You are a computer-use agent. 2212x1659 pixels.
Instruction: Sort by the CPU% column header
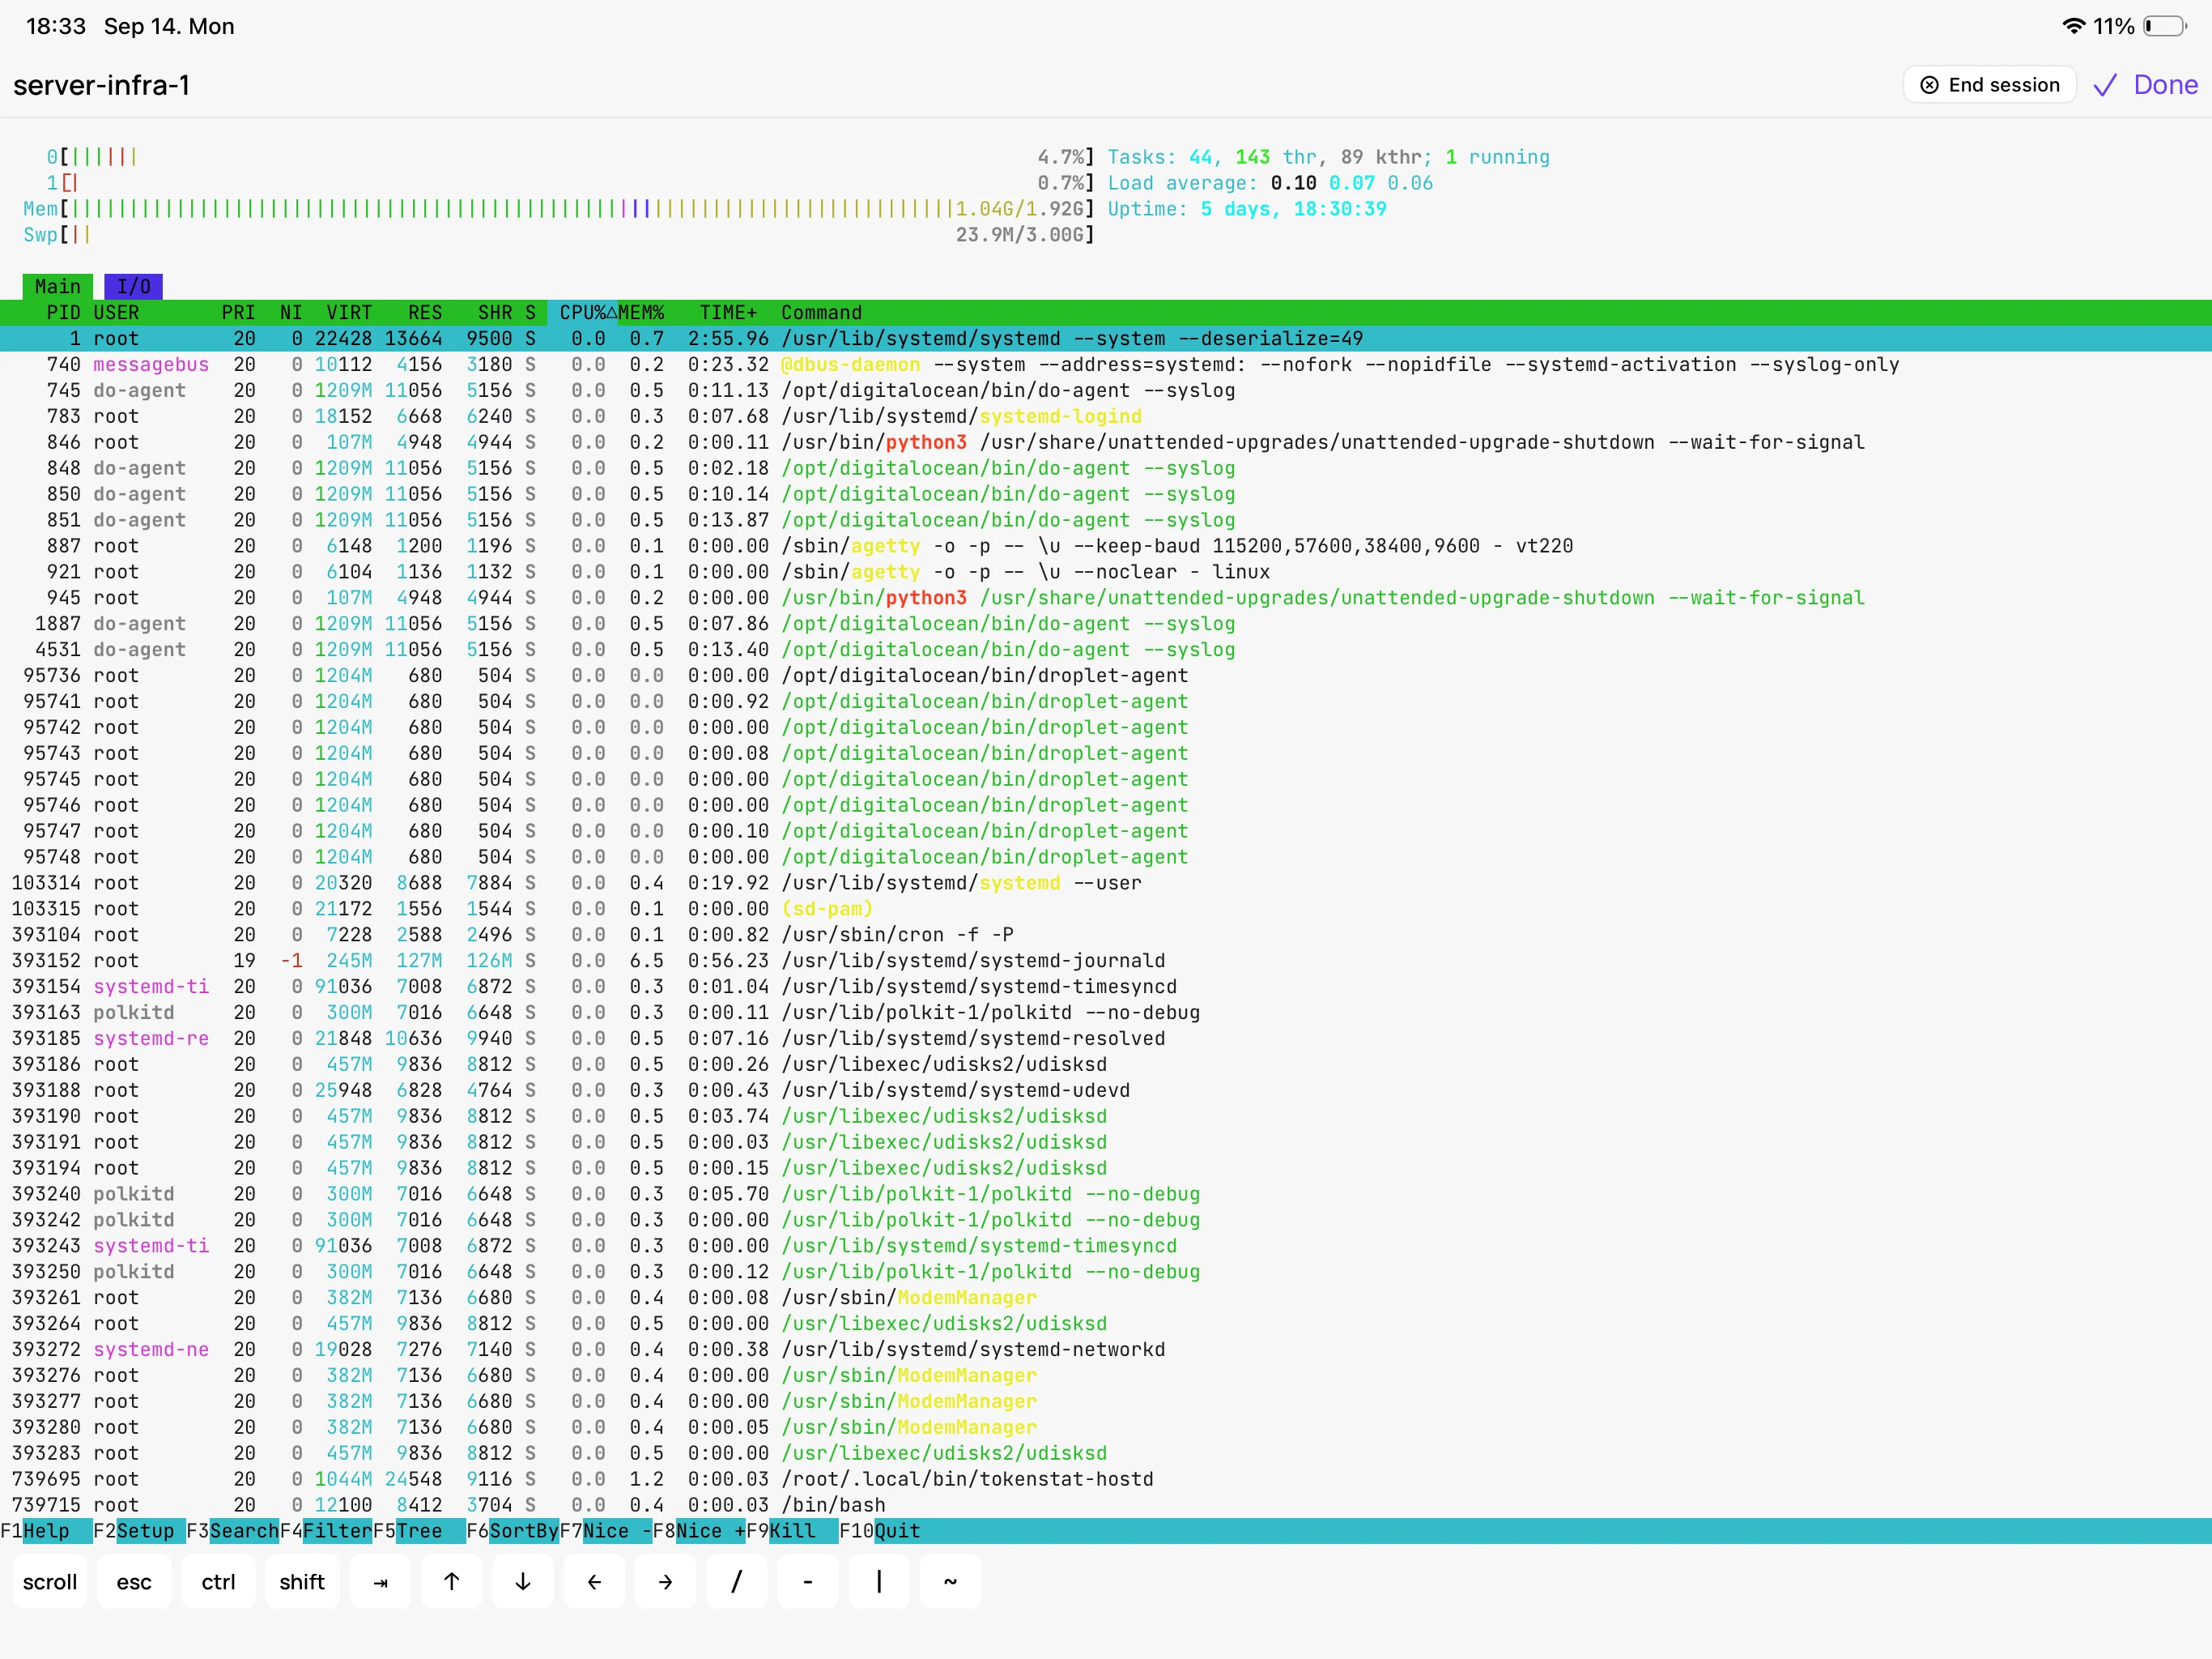tap(583, 312)
